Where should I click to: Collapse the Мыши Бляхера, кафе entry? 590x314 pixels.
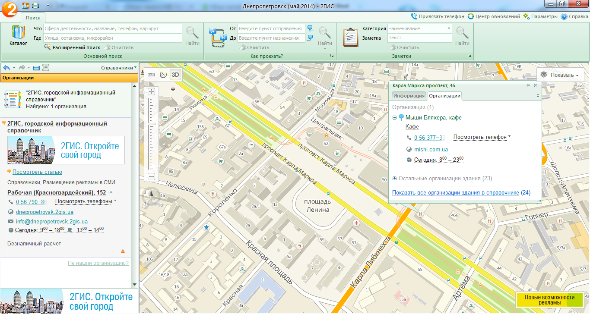pyautogui.click(x=395, y=117)
